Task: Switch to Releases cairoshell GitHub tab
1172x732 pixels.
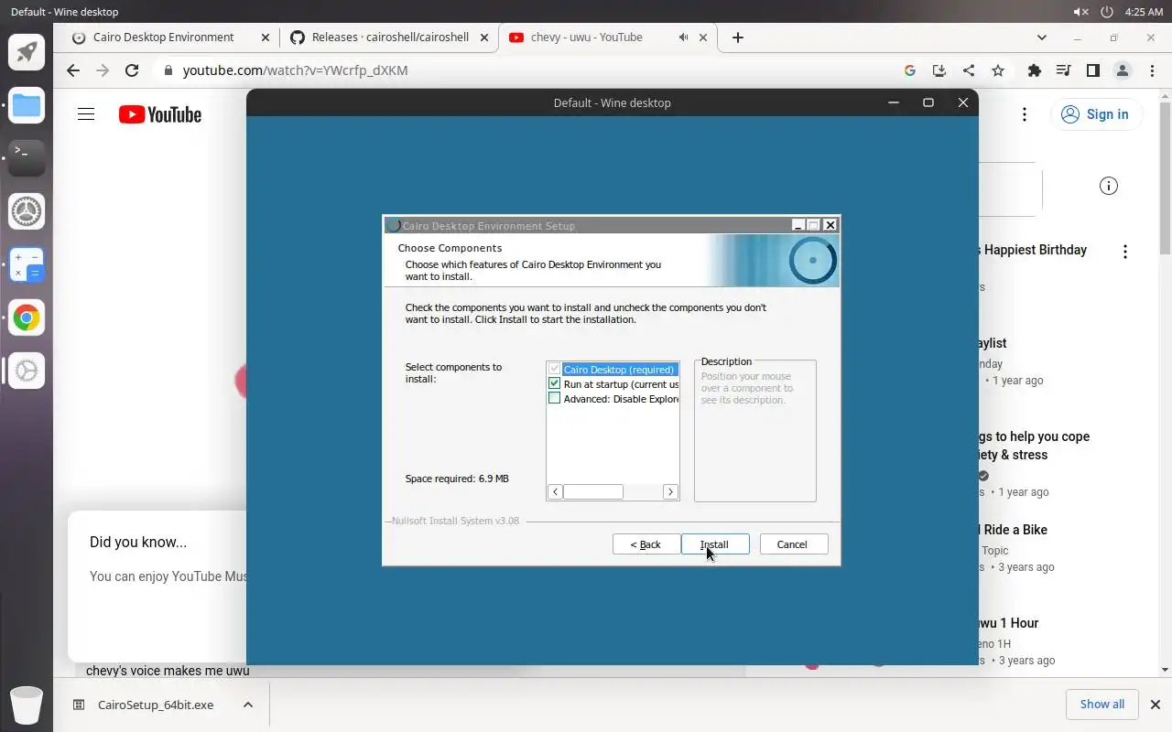Action: 389,38
